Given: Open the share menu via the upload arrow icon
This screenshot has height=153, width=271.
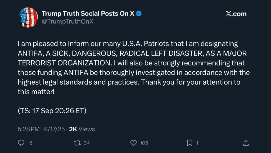Looking at the screenshot, I should [246, 143].
